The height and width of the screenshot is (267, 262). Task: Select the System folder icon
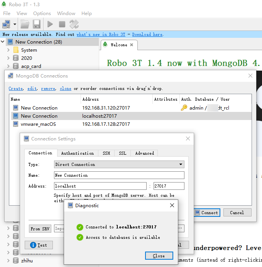coord(16,50)
